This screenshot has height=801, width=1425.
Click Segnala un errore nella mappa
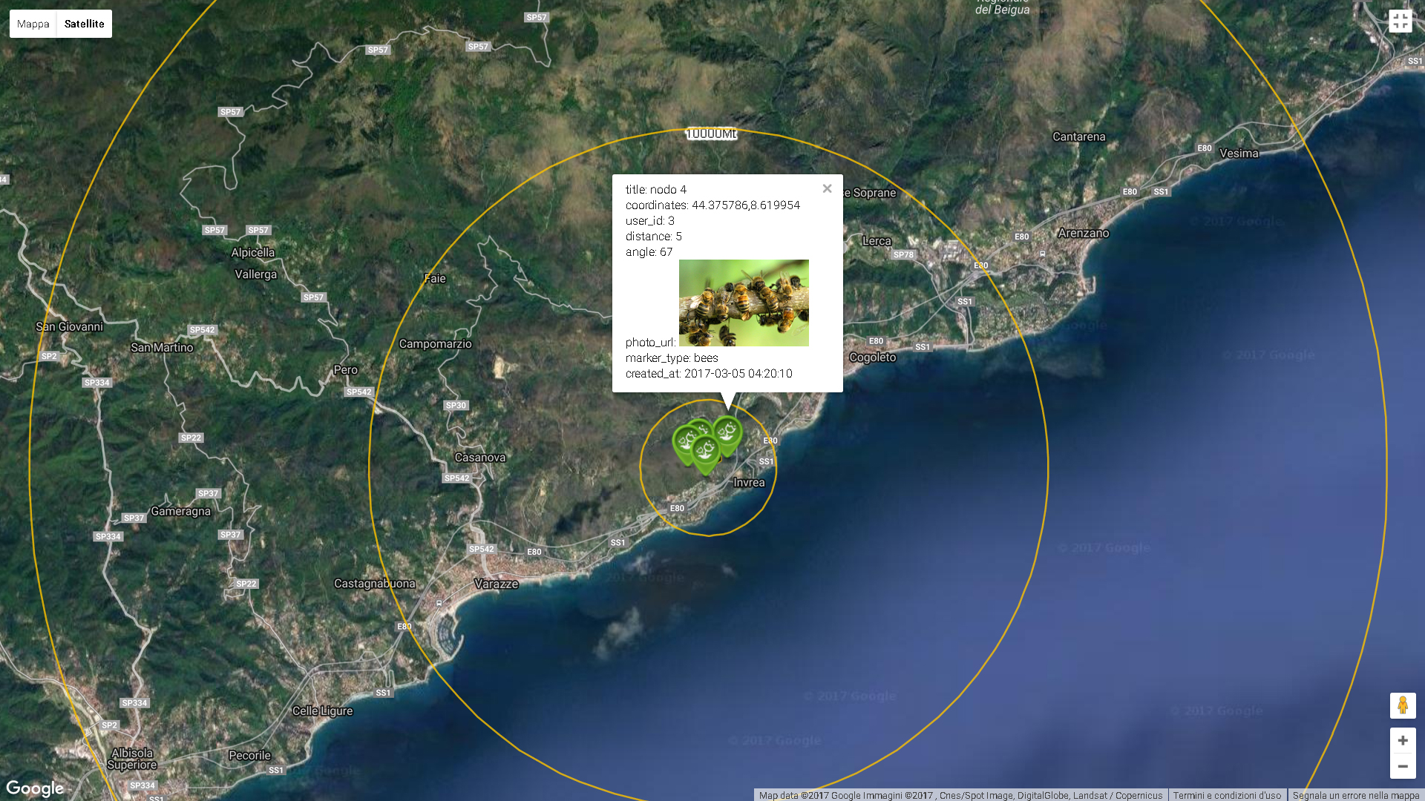click(x=1356, y=795)
